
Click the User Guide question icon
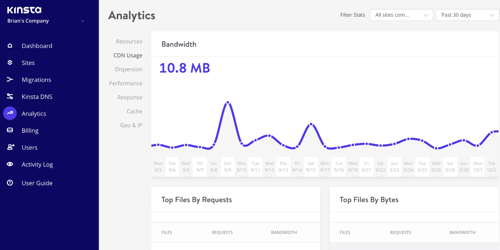10,183
